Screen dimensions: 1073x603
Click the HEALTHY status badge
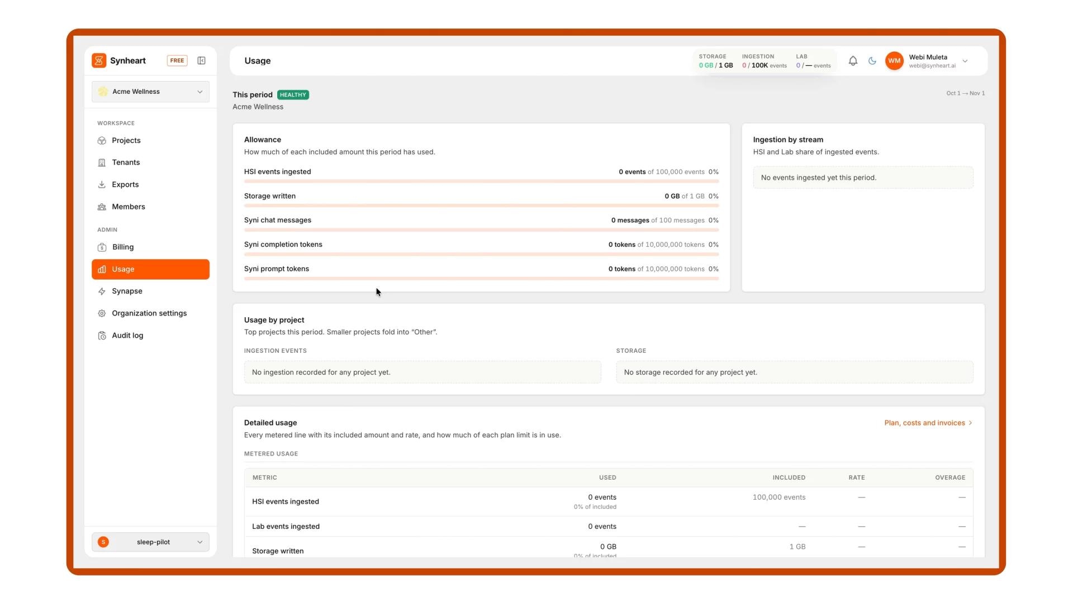293,95
